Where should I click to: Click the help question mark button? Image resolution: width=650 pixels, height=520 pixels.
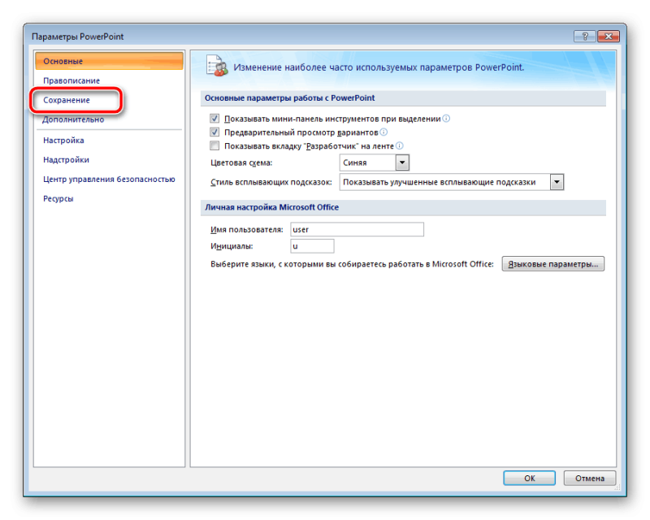click(x=585, y=37)
